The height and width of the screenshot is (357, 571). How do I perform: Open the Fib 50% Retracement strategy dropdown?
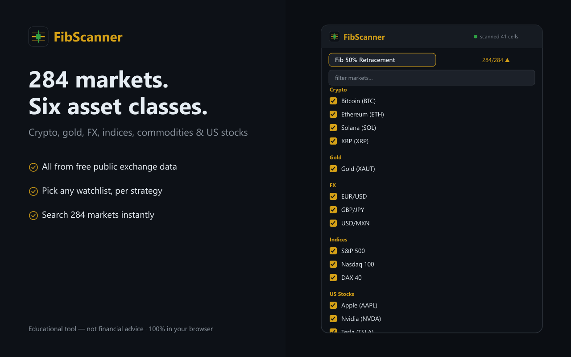(x=382, y=60)
